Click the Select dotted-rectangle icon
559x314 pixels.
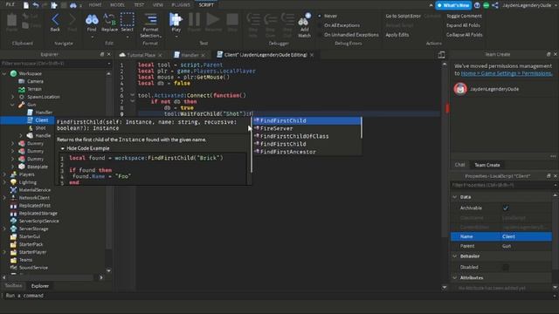click(127, 19)
